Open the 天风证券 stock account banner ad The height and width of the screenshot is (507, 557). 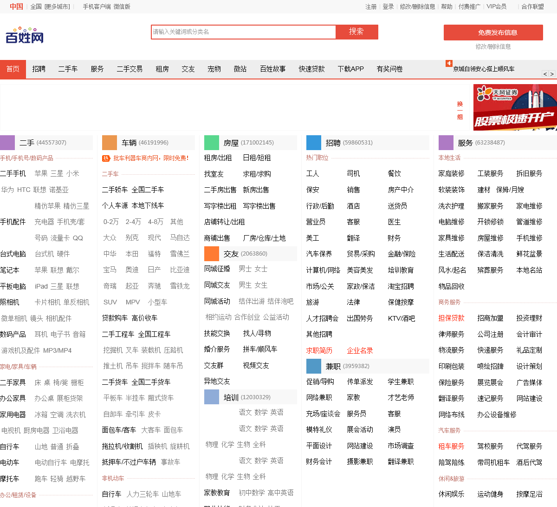pos(515,107)
